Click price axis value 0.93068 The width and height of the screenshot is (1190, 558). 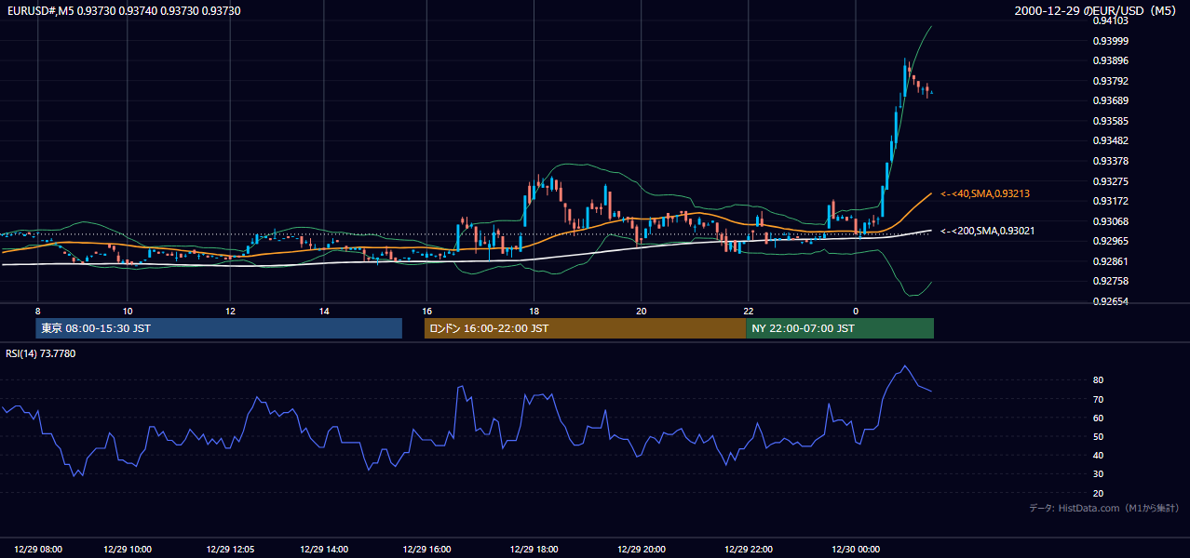pyautogui.click(x=1111, y=221)
